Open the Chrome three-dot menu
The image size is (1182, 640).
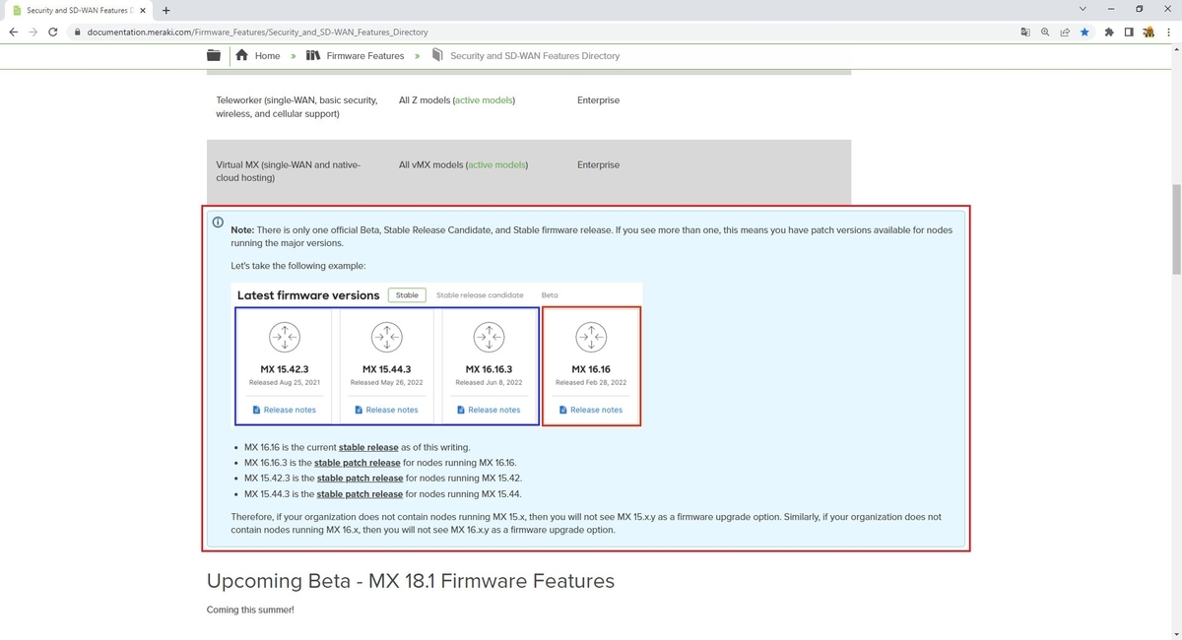(x=1167, y=32)
